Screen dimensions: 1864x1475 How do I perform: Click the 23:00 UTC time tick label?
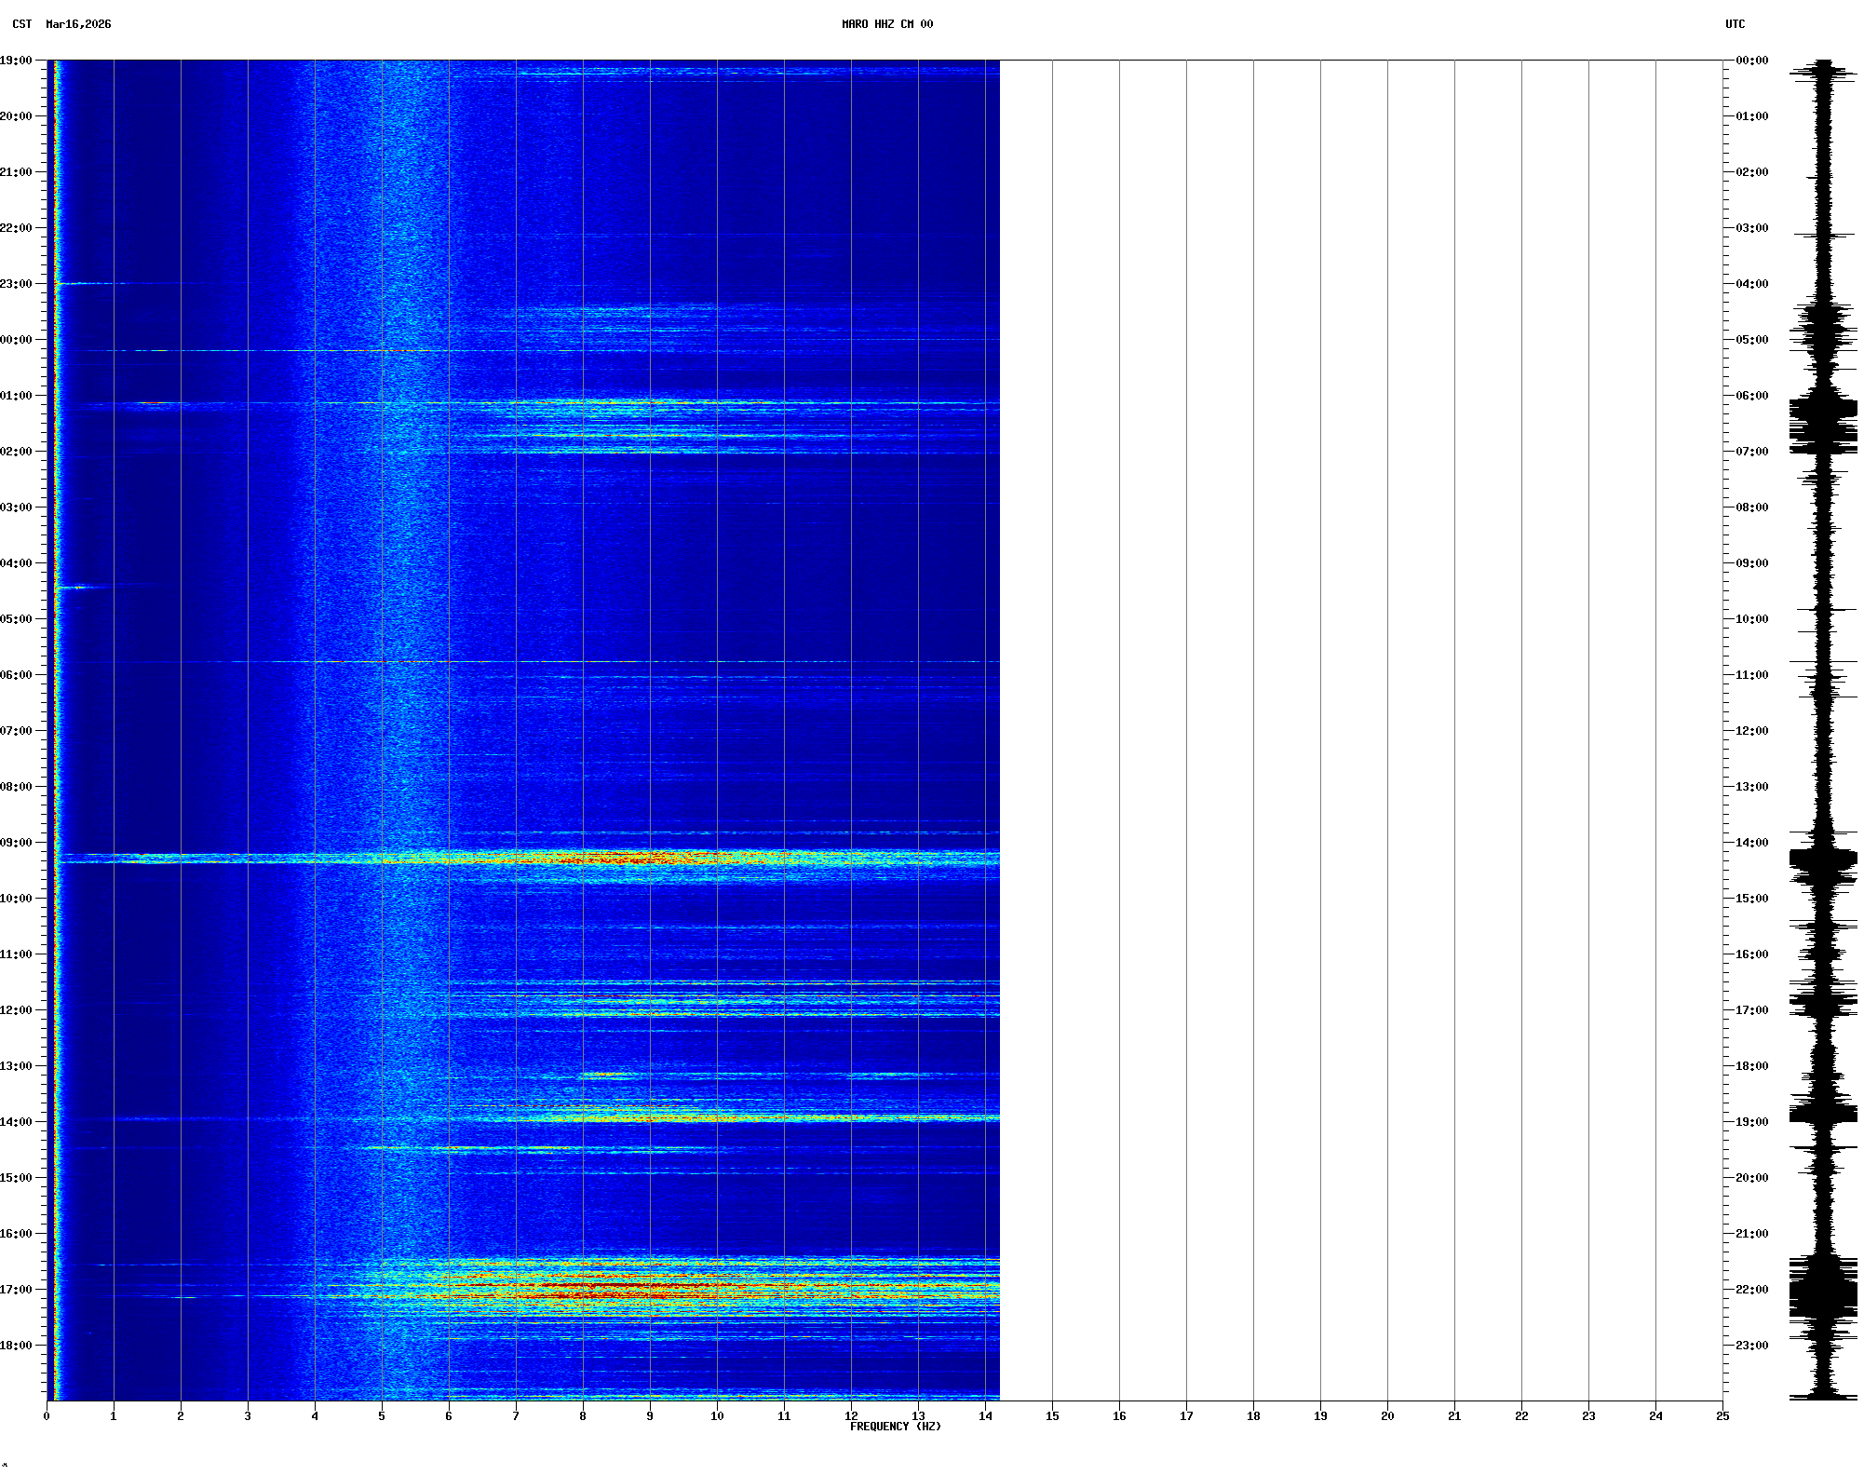pos(1751,1346)
